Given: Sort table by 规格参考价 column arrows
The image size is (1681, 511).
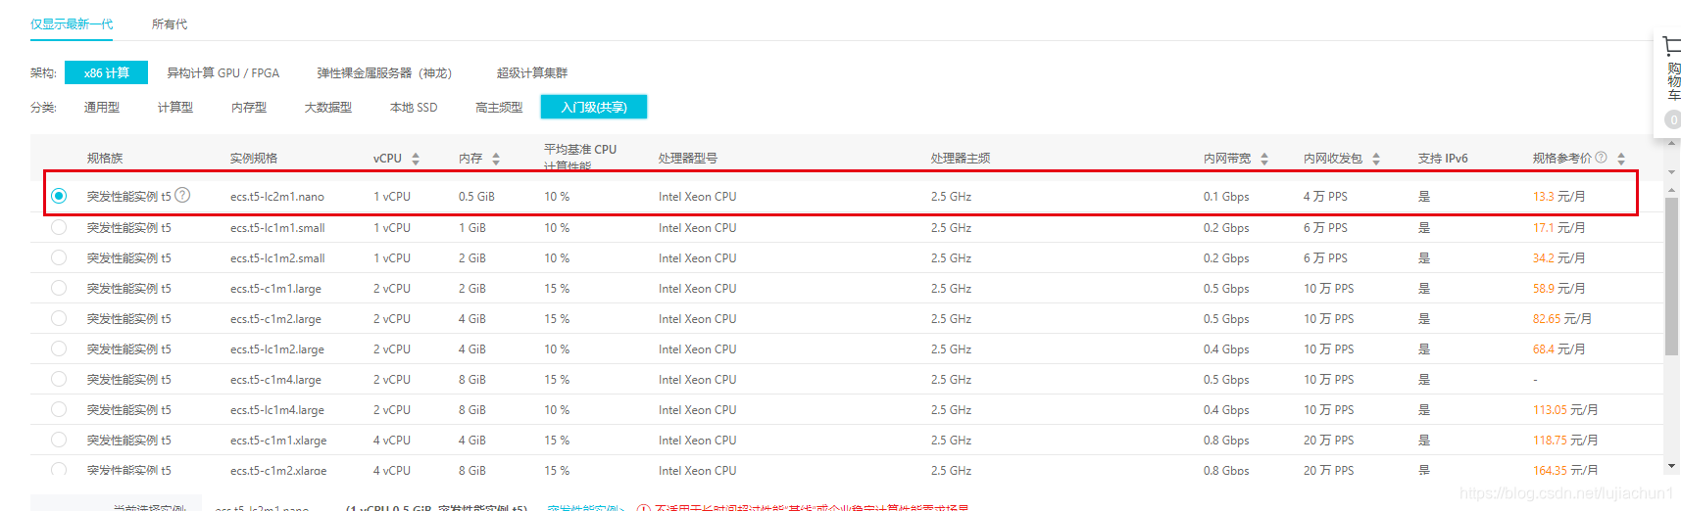Looking at the screenshot, I should pyautogui.click(x=1621, y=159).
